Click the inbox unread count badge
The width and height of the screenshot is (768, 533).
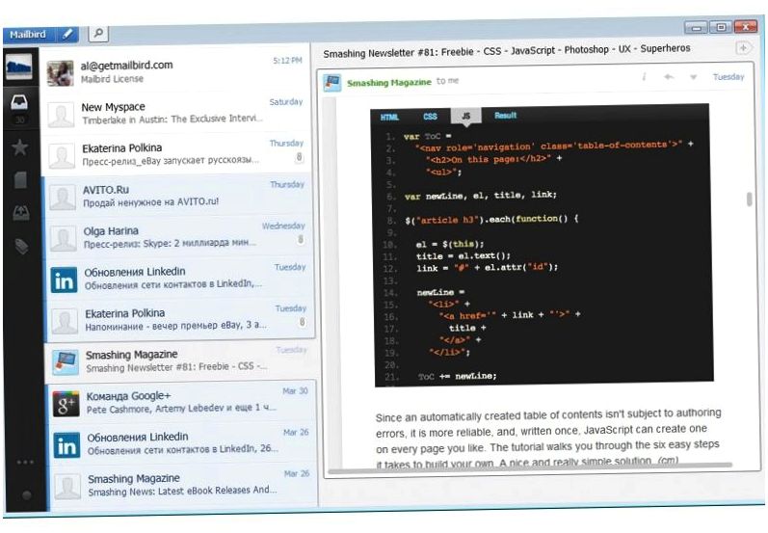coord(19,120)
